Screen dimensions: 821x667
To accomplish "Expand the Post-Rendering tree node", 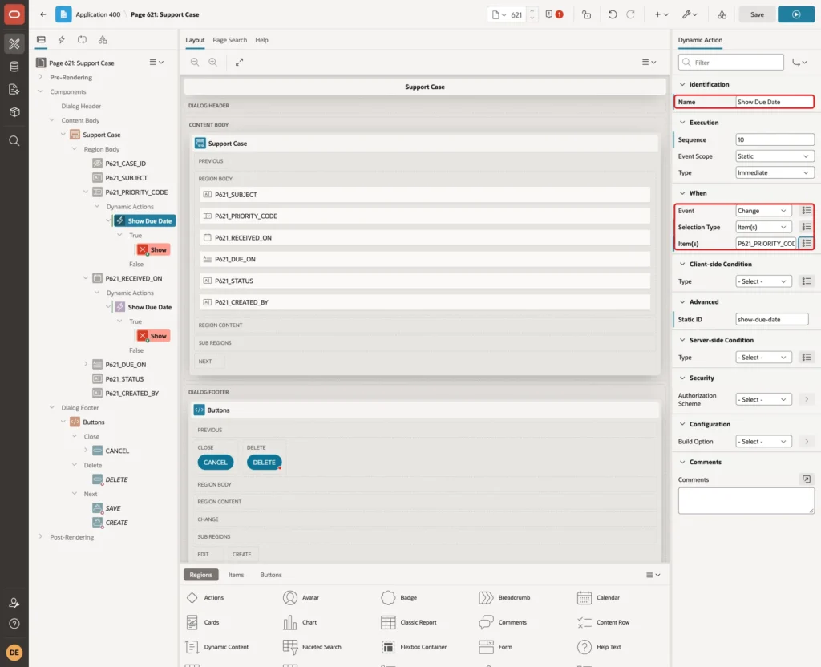I will (x=40, y=536).
